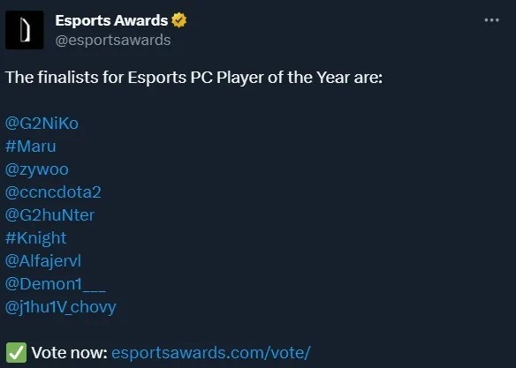
Task: Open the #Maru hashtag
Action: pos(31,146)
